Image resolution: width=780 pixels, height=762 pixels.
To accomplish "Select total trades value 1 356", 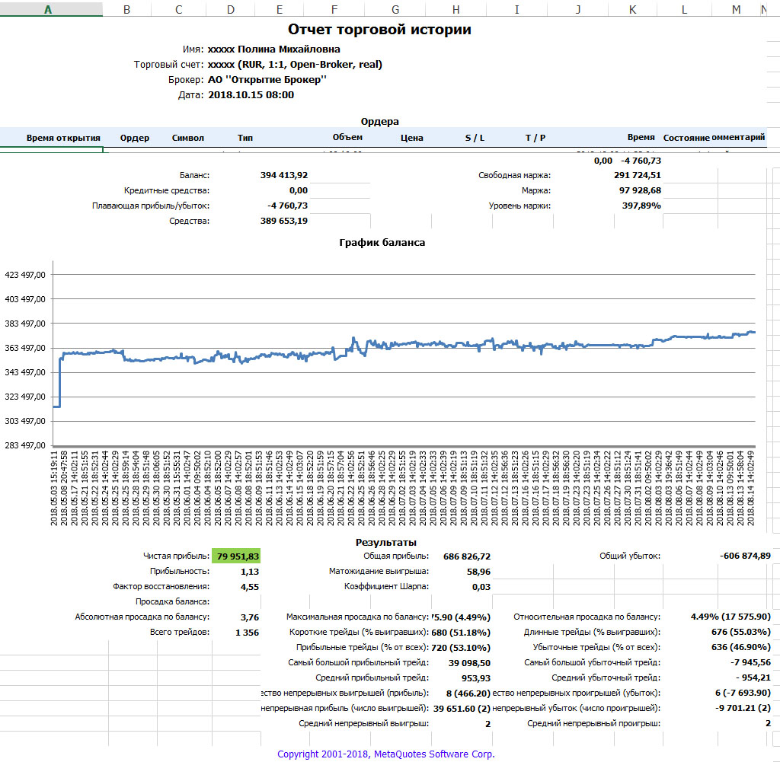I will coord(247,632).
